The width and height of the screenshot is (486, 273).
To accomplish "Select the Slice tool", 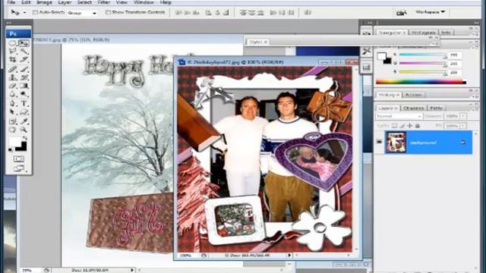I will 24,60.
